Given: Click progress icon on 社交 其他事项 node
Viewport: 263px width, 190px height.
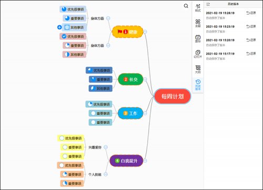Looking at the screenshot, I should click(93, 88).
